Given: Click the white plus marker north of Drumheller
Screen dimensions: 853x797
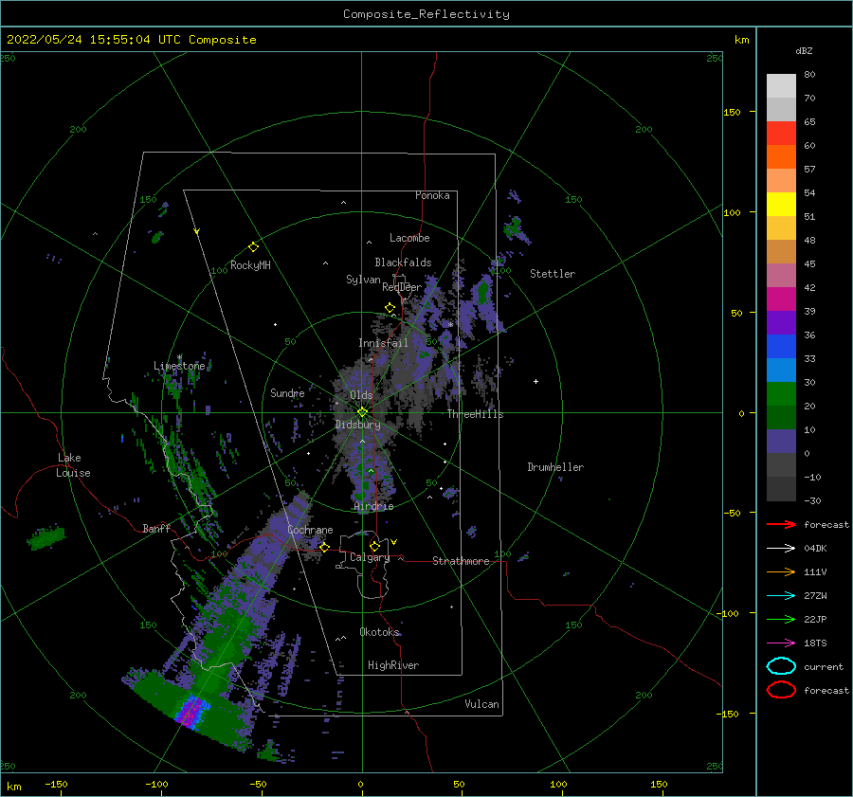Looking at the screenshot, I should [535, 381].
